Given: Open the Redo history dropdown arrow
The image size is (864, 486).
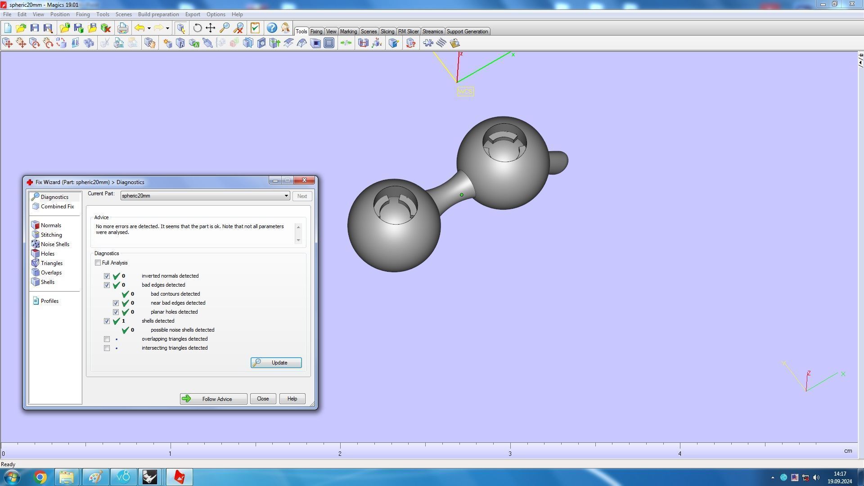Looking at the screenshot, I should (x=167, y=28).
